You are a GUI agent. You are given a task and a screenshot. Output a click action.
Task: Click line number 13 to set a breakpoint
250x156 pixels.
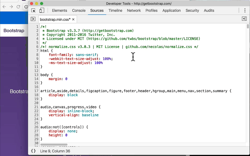click(36, 75)
